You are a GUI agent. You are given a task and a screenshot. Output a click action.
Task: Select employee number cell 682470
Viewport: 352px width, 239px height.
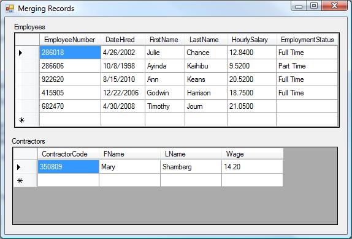[70, 106]
